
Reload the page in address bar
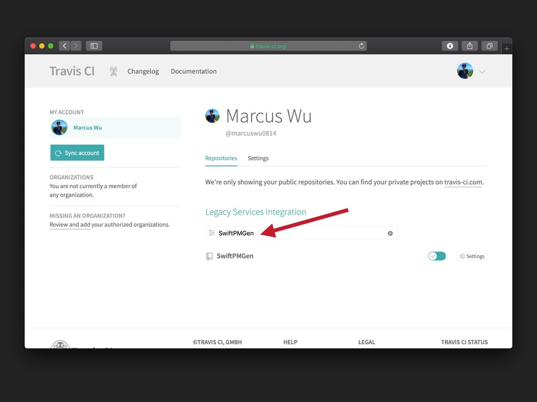(361, 46)
